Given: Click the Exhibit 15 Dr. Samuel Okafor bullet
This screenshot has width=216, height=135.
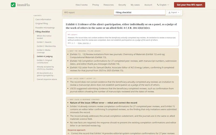Looking at the screenshot, I should 122,69.
